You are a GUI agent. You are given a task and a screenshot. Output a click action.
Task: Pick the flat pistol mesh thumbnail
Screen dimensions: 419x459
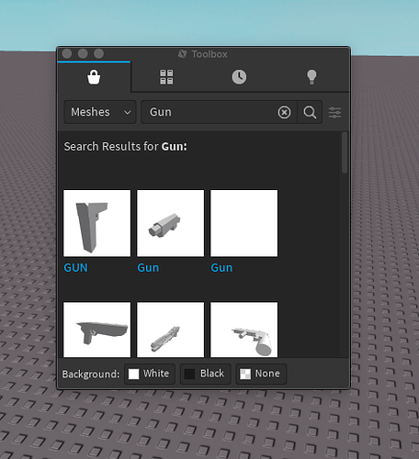(x=97, y=330)
